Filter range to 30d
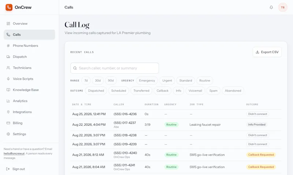Image resolution: width=293 pixels, height=175 pixels. click(98, 80)
